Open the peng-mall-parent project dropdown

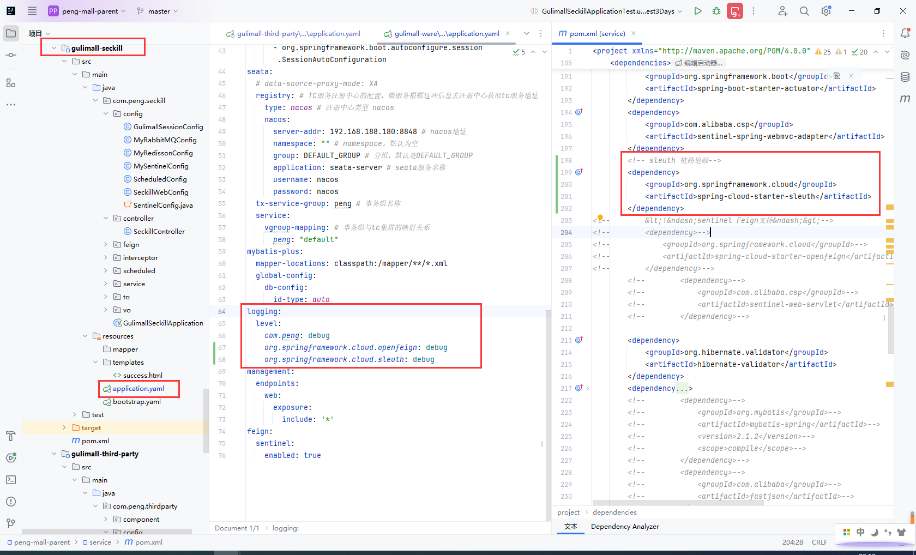pos(87,11)
